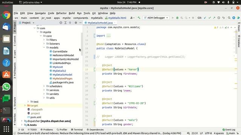Run with coverage icon in the toolbar
The width and height of the screenshot is (241, 135).
tap(182, 18)
